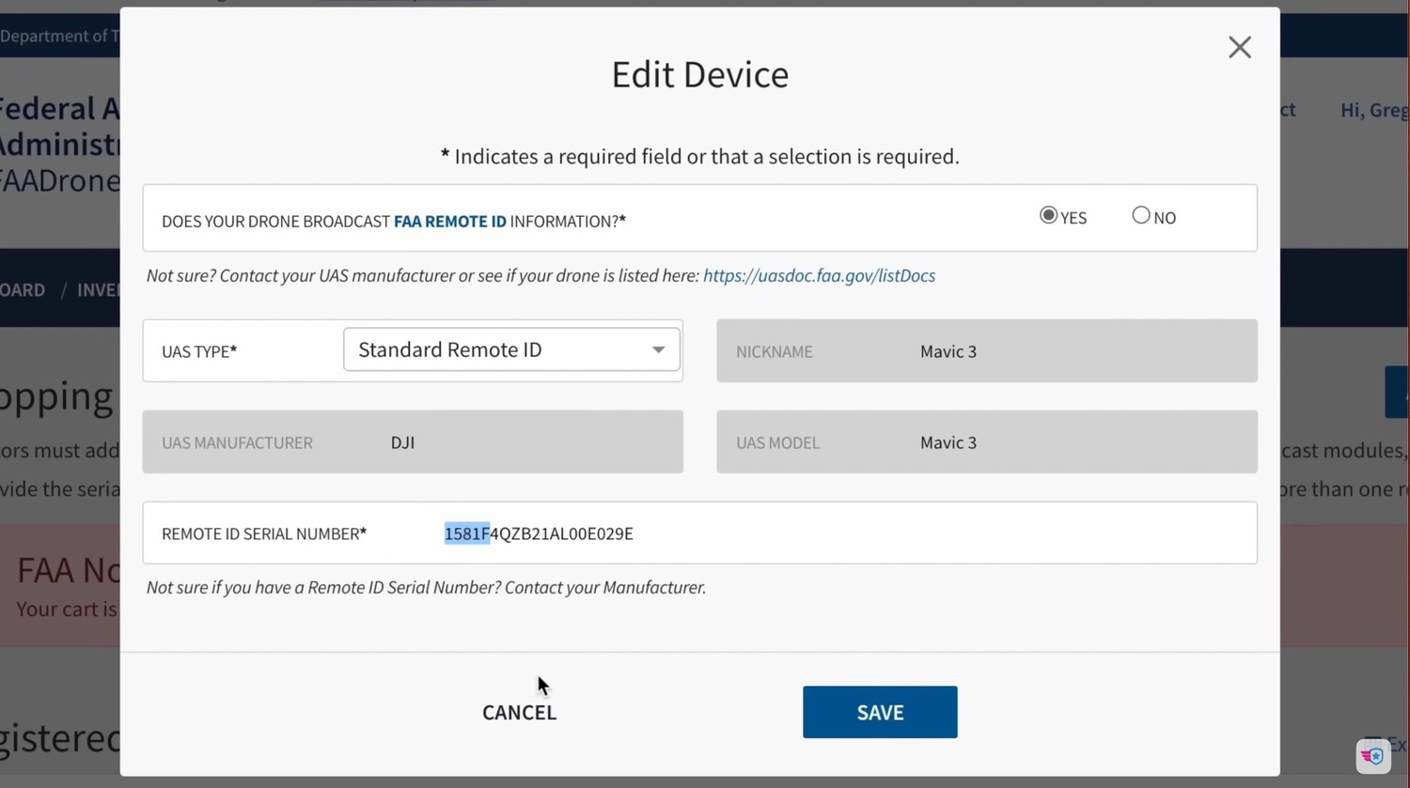Open the uasdoc.faa.gov listDocs link

(x=819, y=275)
